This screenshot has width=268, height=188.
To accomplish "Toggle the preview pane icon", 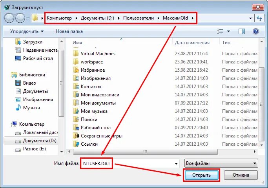I will click(x=241, y=31).
